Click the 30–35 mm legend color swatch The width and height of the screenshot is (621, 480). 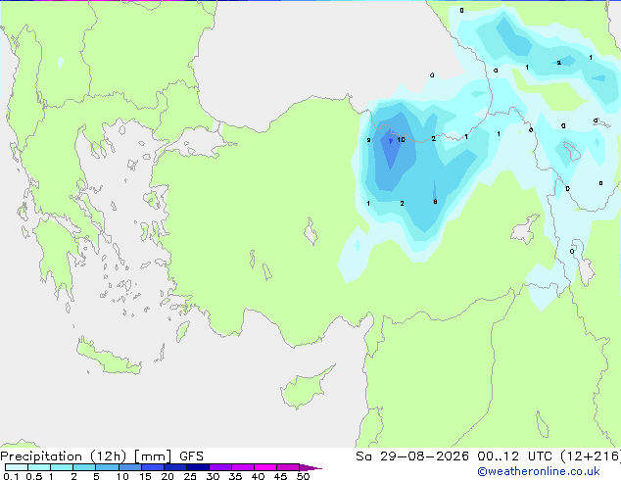pyautogui.click(x=220, y=467)
